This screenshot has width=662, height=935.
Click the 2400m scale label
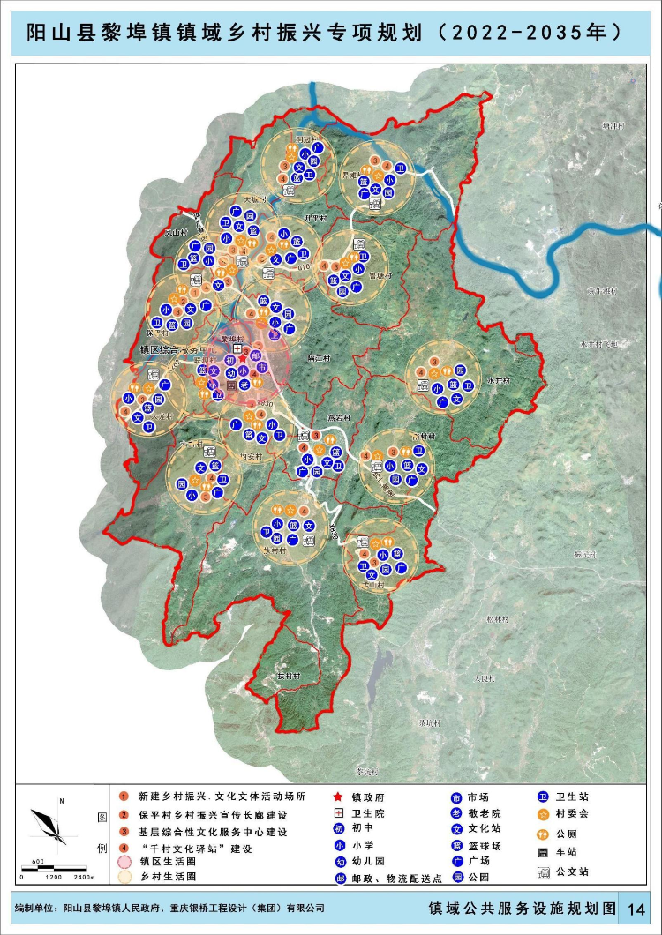coord(84,878)
